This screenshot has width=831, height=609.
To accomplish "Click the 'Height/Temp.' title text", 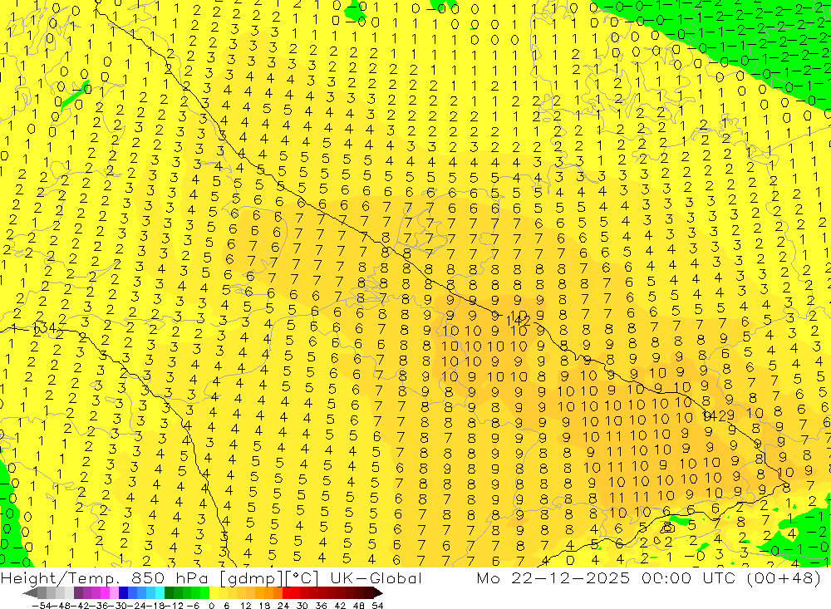I will pos(60,578).
